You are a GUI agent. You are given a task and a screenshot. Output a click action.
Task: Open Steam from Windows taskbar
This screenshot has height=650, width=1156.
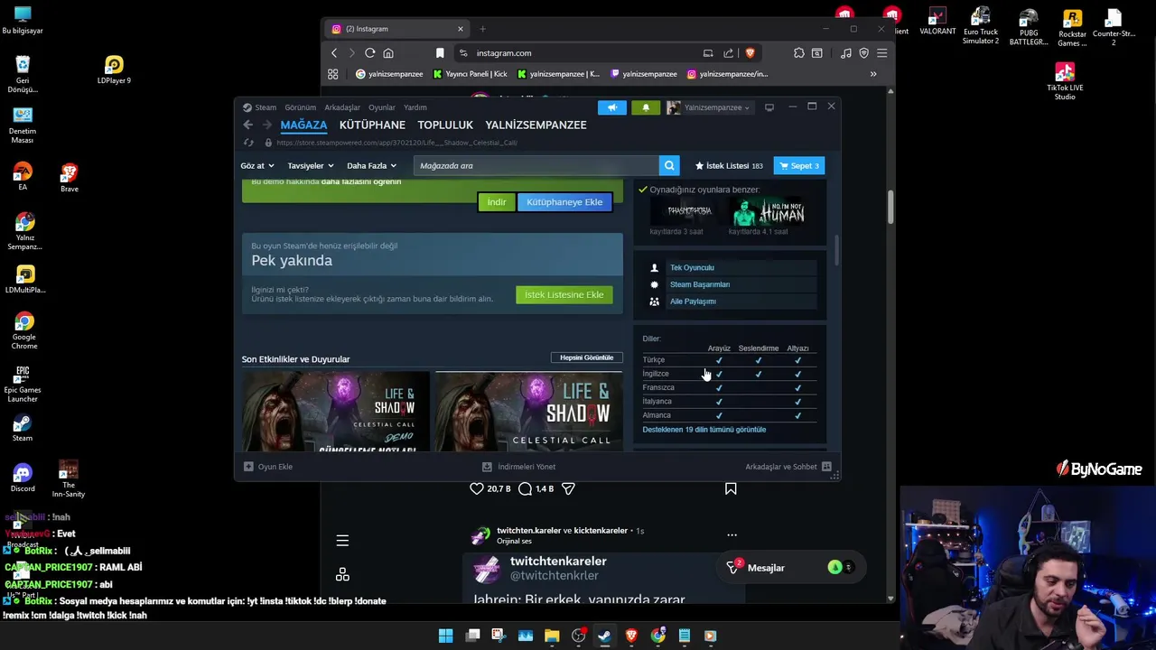click(604, 636)
